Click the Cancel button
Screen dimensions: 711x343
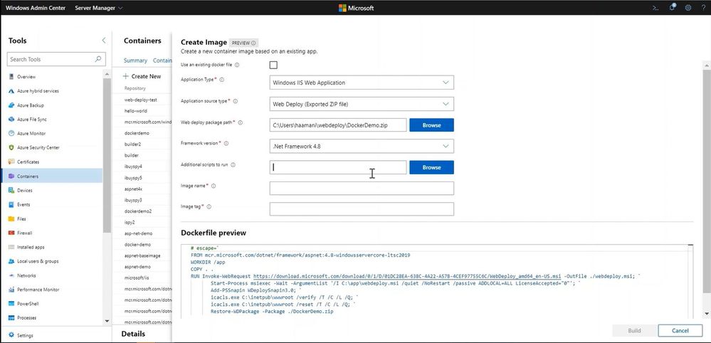[680, 331]
